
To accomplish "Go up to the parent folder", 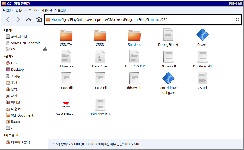I will (29, 19).
